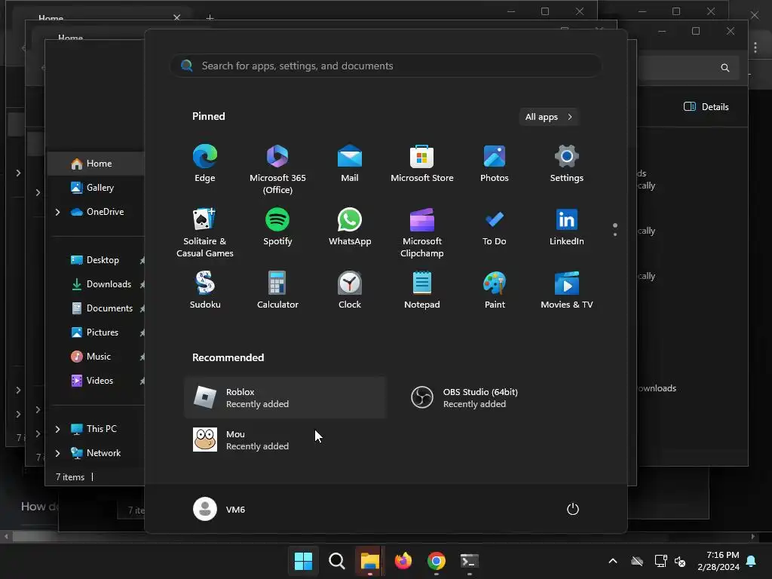This screenshot has width=772, height=579.
Task: Launch Notepad from pinned apps
Action: (422, 290)
